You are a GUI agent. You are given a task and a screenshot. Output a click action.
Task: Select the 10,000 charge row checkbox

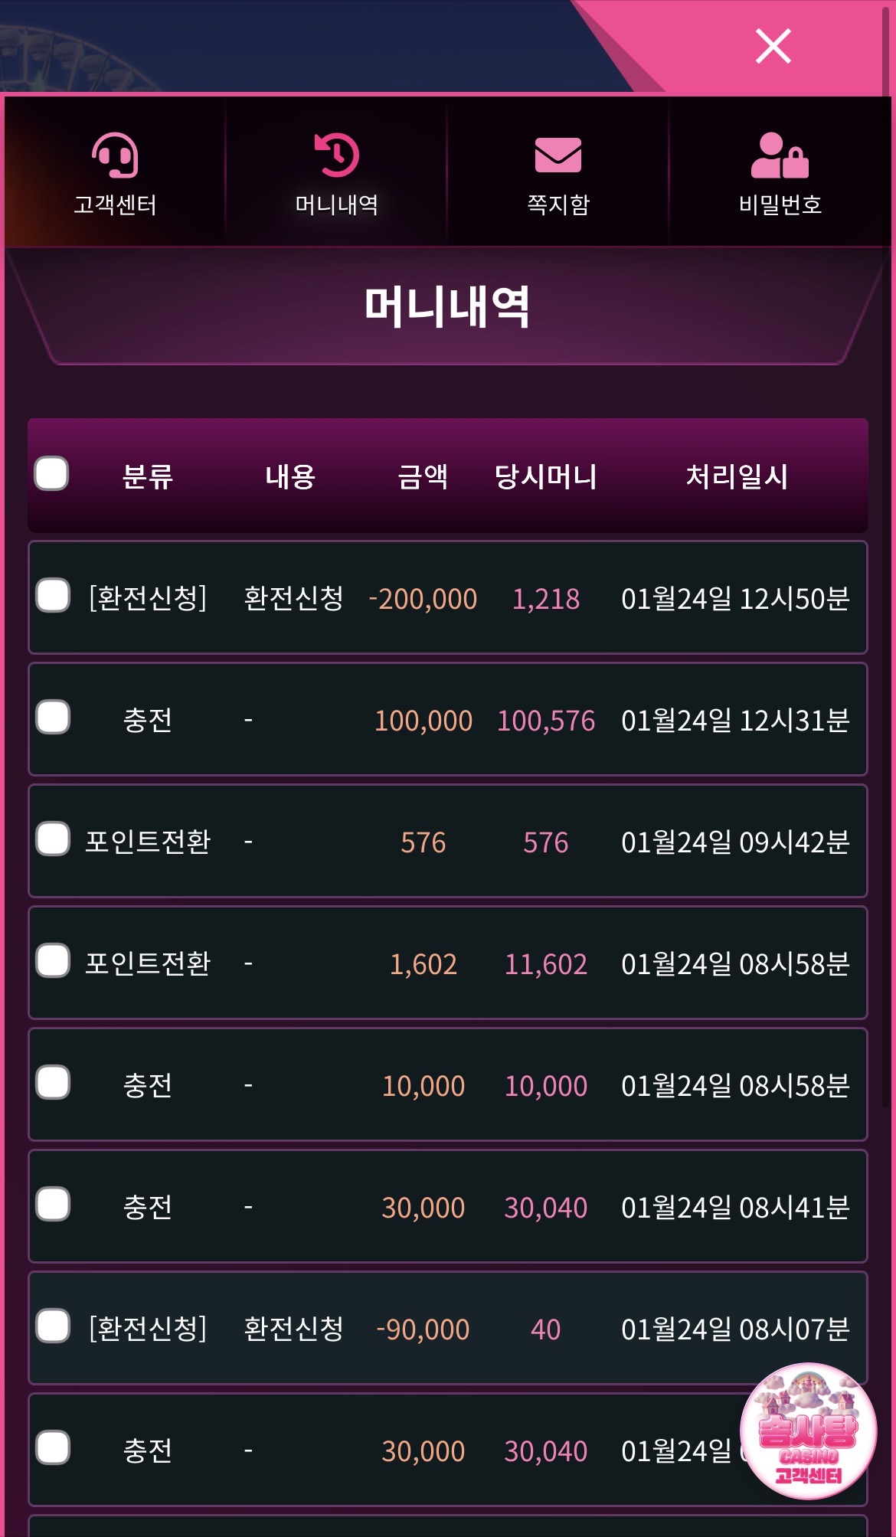pyautogui.click(x=53, y=1083)
